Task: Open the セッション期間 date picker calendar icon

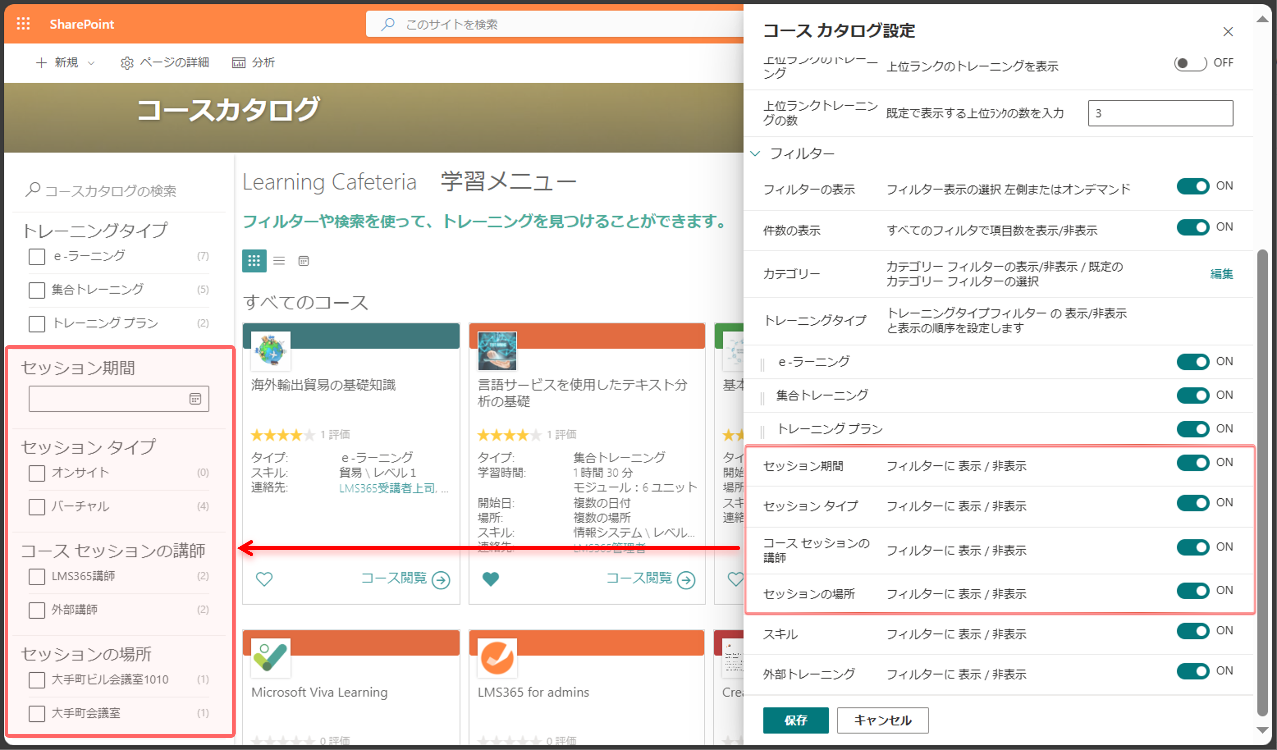Action: 195,399
